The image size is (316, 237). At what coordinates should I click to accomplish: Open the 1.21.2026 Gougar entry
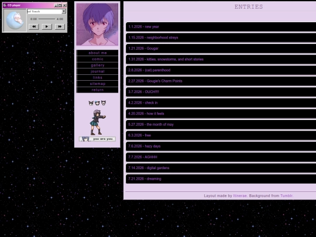coord(221,49)
